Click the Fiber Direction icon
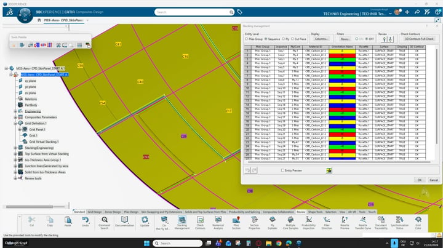This screenshot has height=248, width=443. [327, 220]
